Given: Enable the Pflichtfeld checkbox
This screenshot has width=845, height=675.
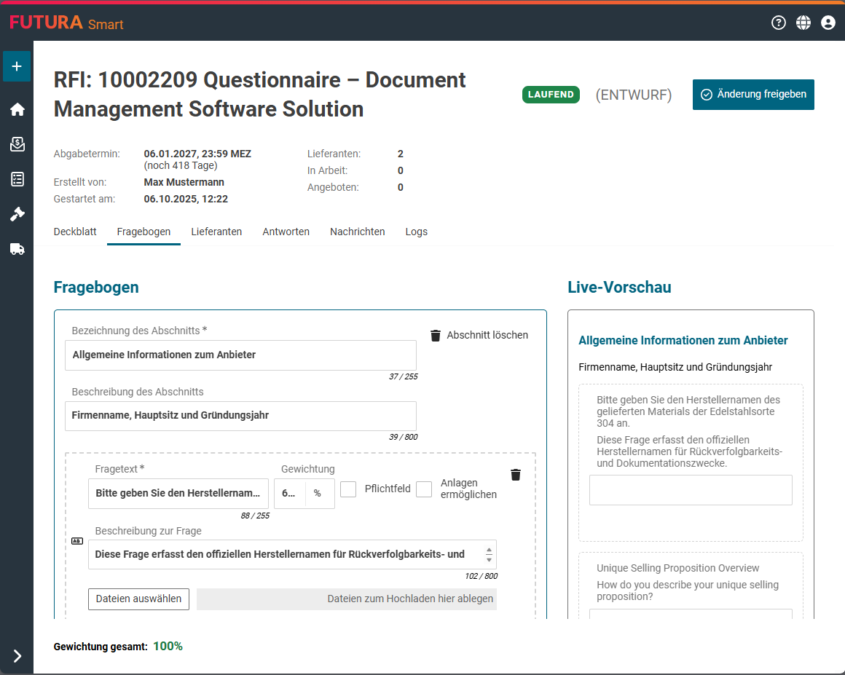Looking at the screenshot, I should [x=348, y=489].
